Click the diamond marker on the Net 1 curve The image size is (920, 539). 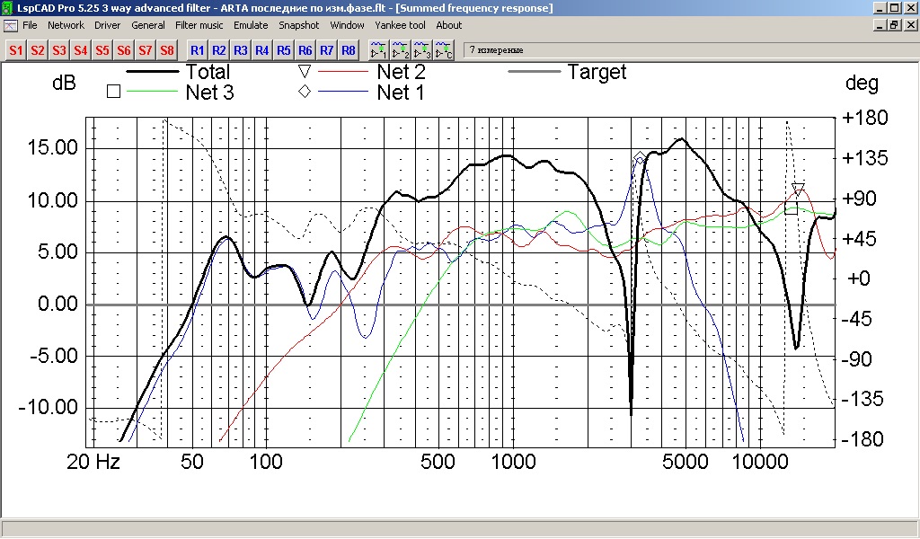point(640,158)
